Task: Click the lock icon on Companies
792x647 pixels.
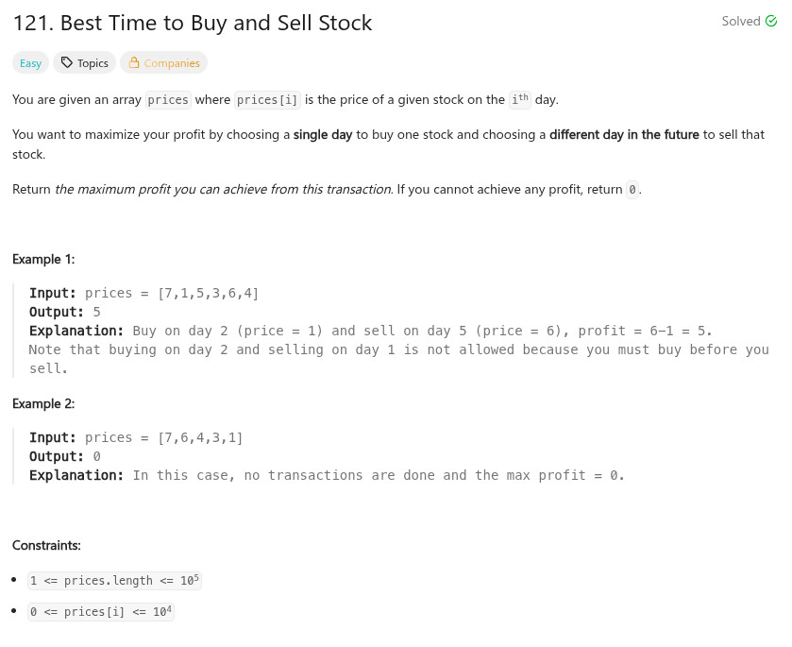Action: point(134,63)
